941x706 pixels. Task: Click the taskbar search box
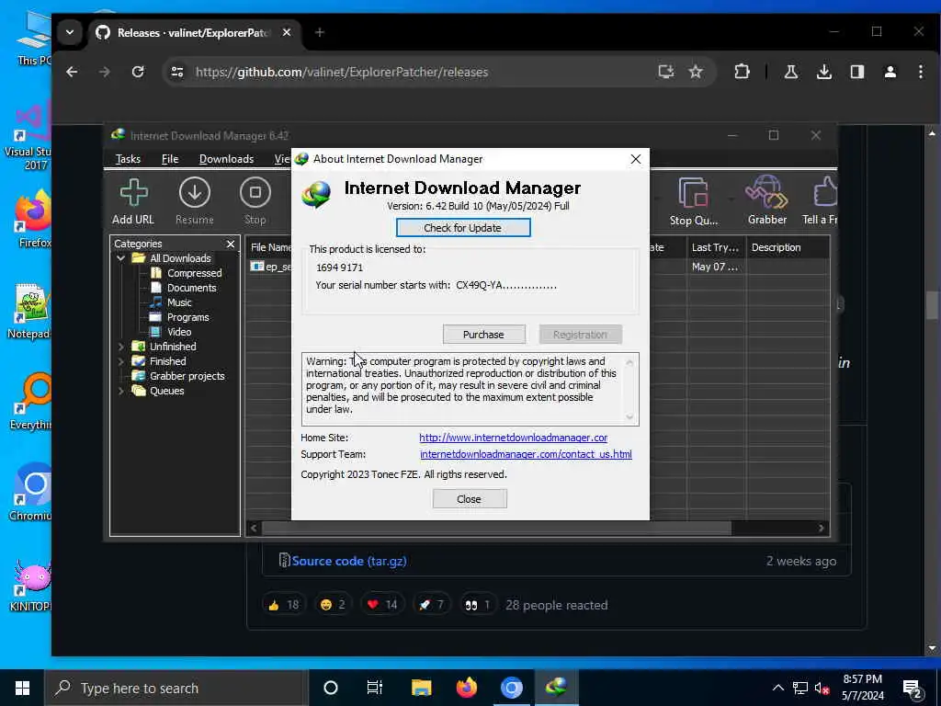(176, 688)
